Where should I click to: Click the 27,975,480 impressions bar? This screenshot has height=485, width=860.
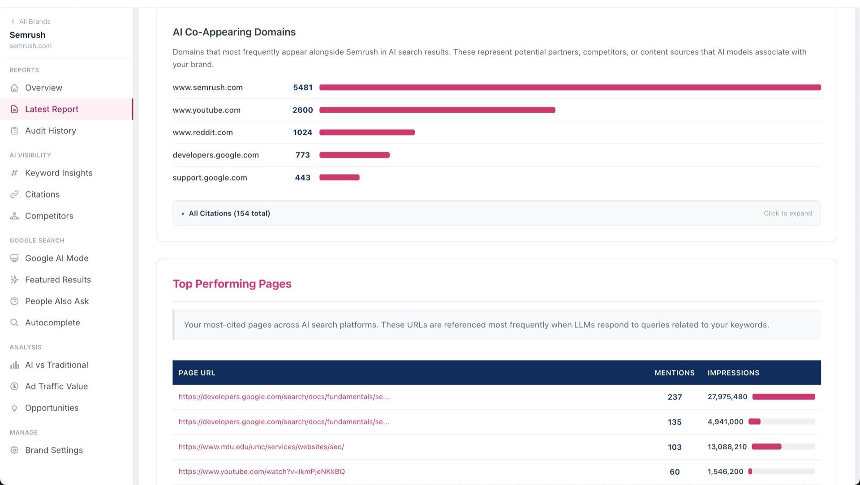783,397
